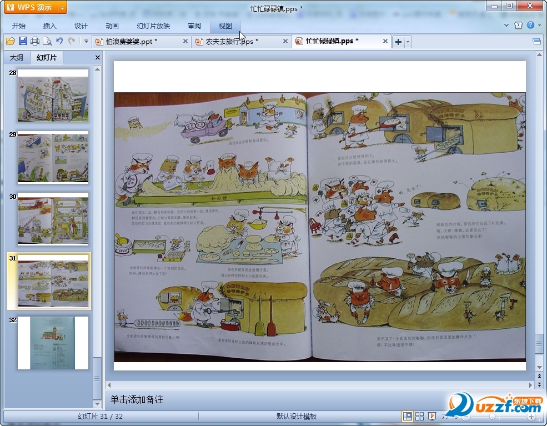Open the 插入 ribbon tab
The image size is (547, 426).
[49, 26]
